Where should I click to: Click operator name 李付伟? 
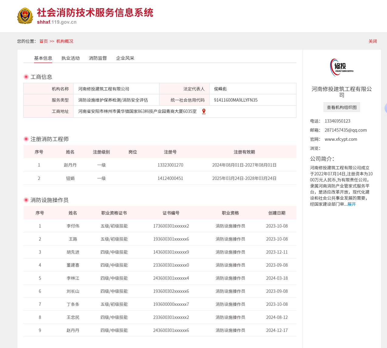pyautogui.click(x=73, y=226)
